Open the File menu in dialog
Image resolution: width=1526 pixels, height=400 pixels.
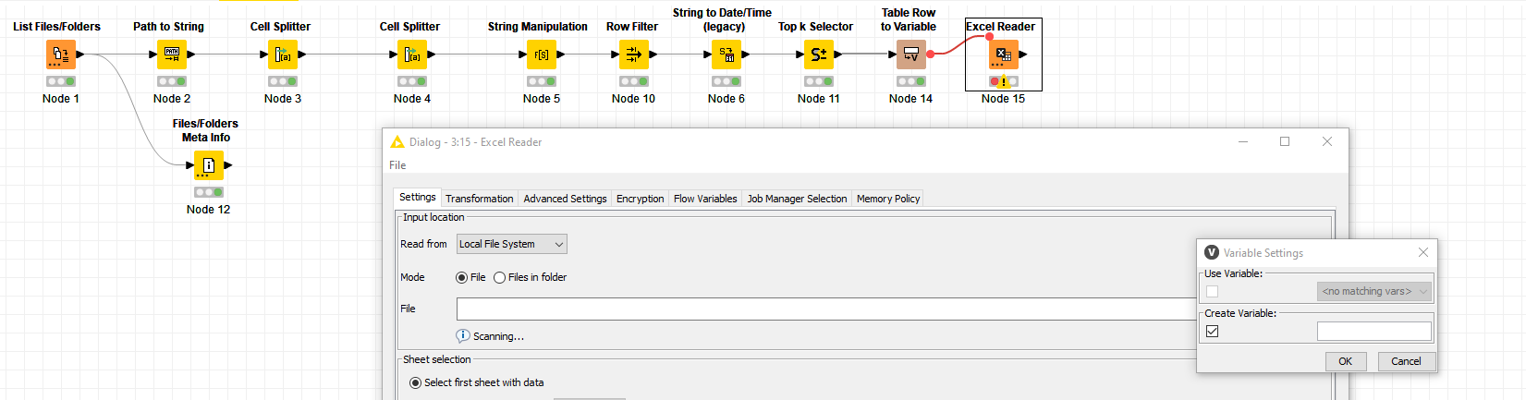(397, 165)
